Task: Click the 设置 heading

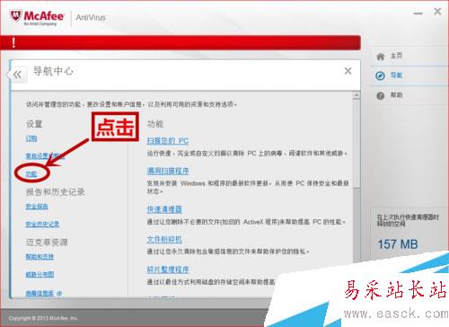Action: (34, 124)
